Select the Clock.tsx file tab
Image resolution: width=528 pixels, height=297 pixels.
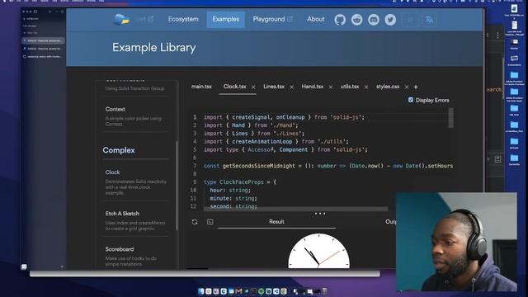234,87
